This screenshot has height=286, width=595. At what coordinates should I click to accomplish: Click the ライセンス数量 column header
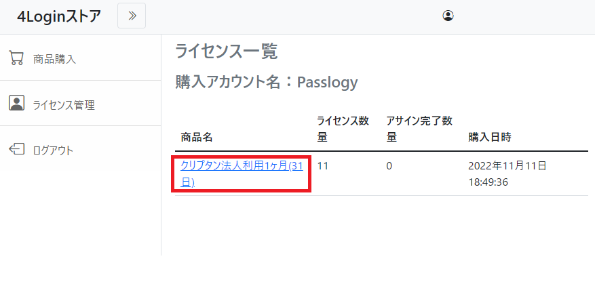coord(343,129)
